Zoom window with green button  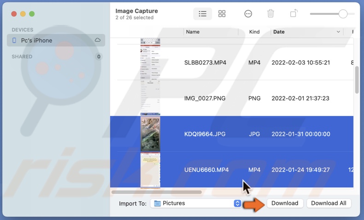[32, 14]
